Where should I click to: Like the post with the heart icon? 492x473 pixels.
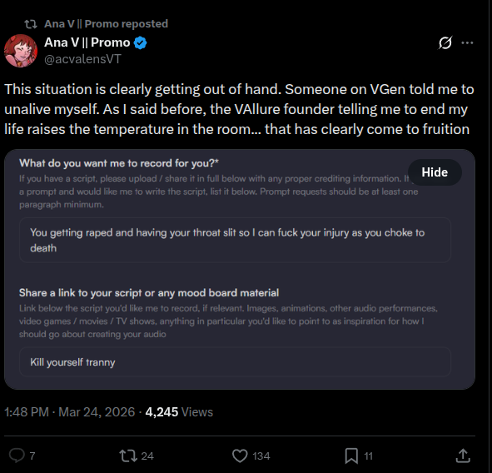pyautogui.click(x=240, y=456)
